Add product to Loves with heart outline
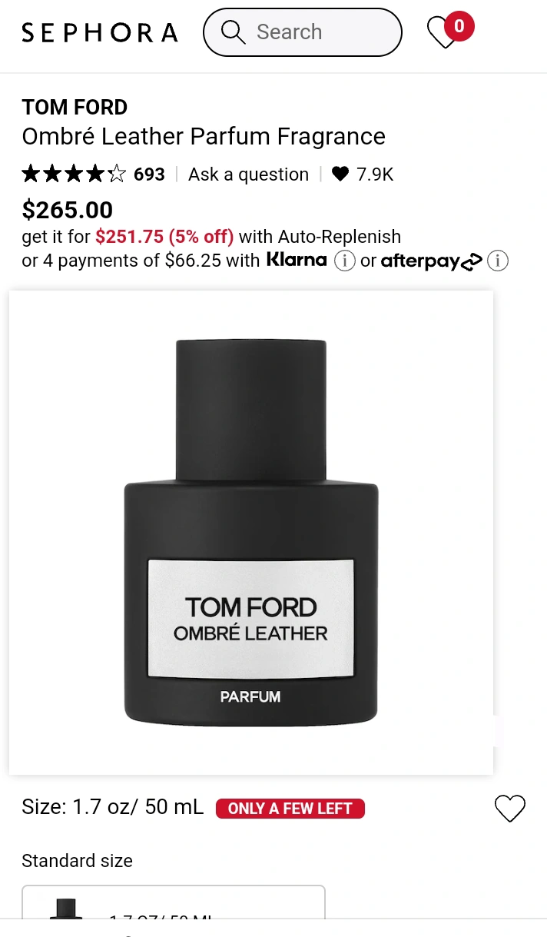The width and height of the screenshot is (547, 937). tap(509, 808)
